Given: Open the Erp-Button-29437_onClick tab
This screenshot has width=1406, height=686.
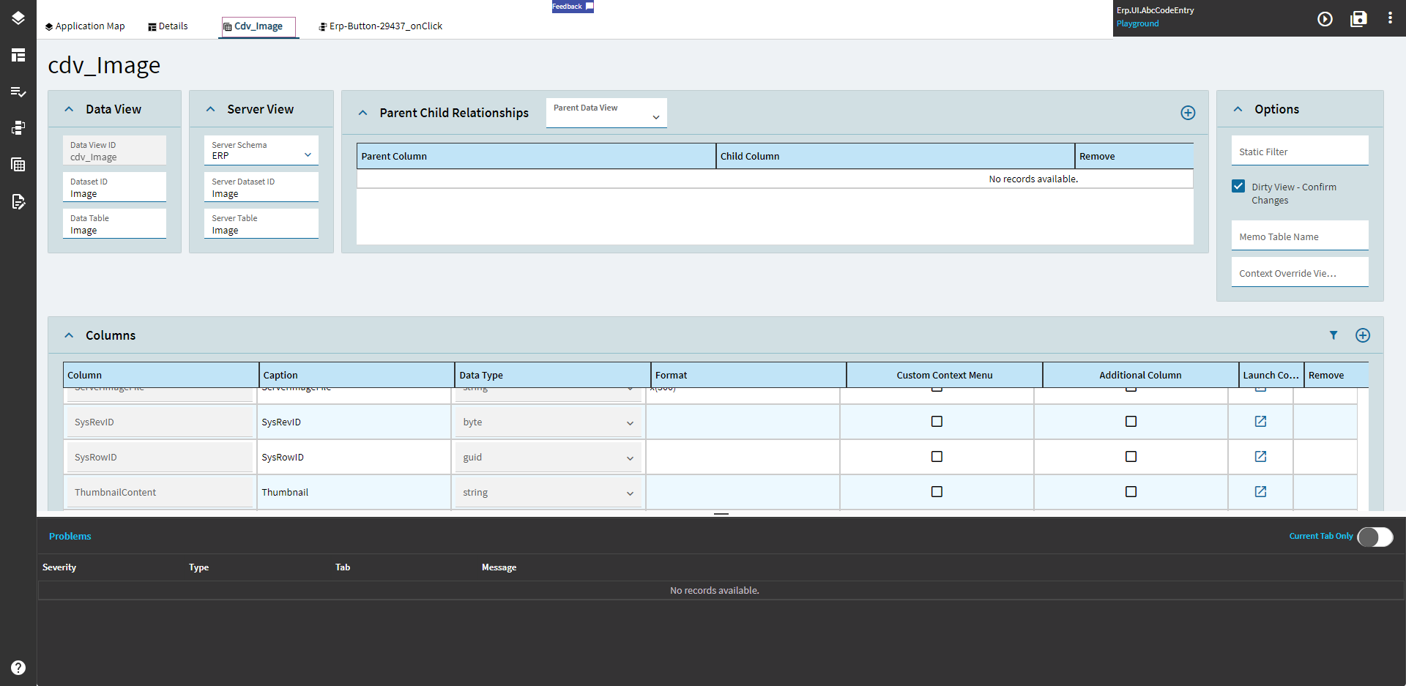Looking at the screenshot, I should coord(381,26).
